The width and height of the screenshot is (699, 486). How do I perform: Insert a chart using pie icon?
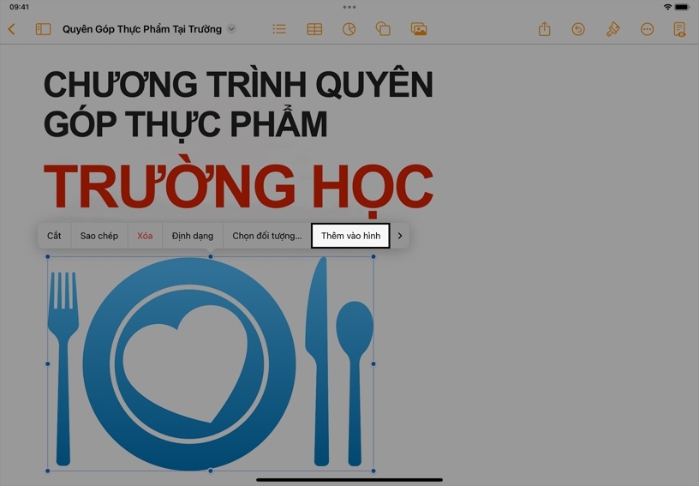pos(349,29)
